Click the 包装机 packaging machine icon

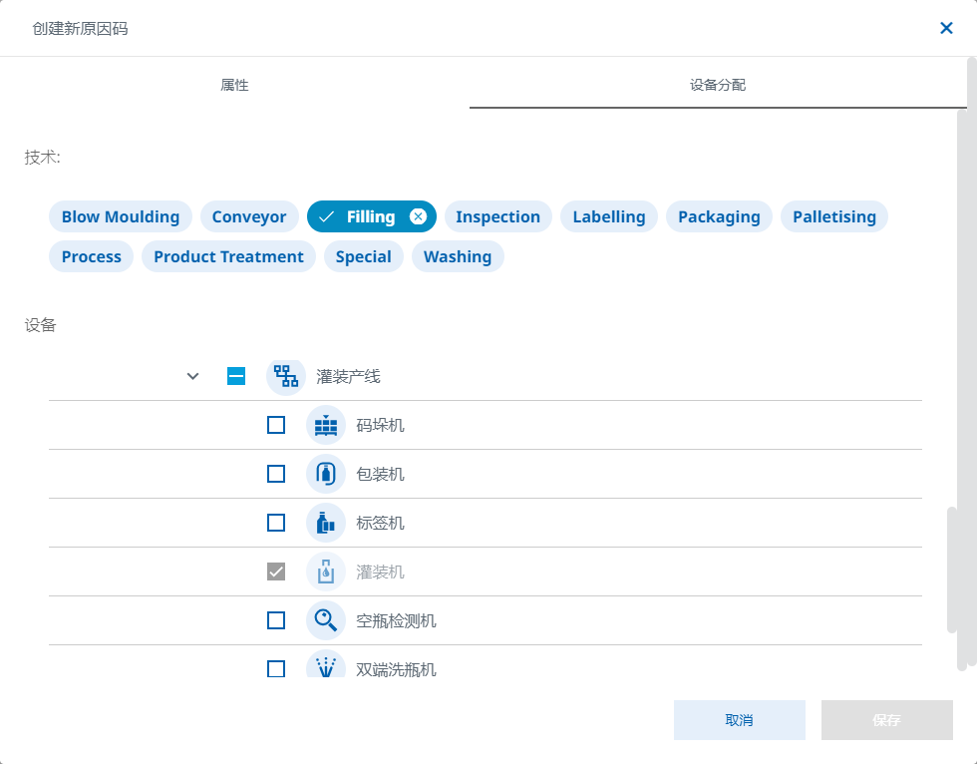pyautogui.click(x=326, y=475)
